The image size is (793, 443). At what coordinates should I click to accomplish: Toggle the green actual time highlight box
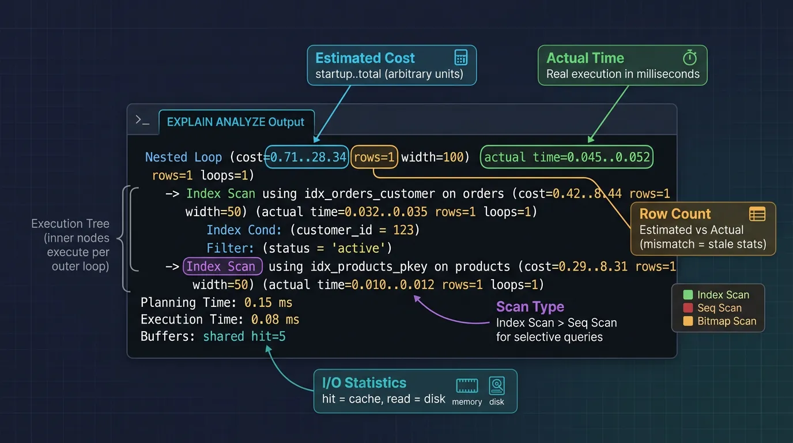point(567,156)
